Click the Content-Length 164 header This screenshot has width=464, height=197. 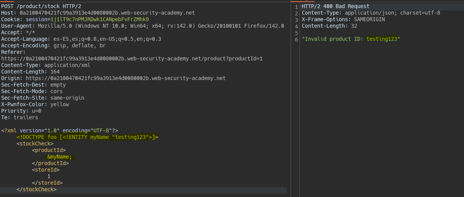point(30,72)
